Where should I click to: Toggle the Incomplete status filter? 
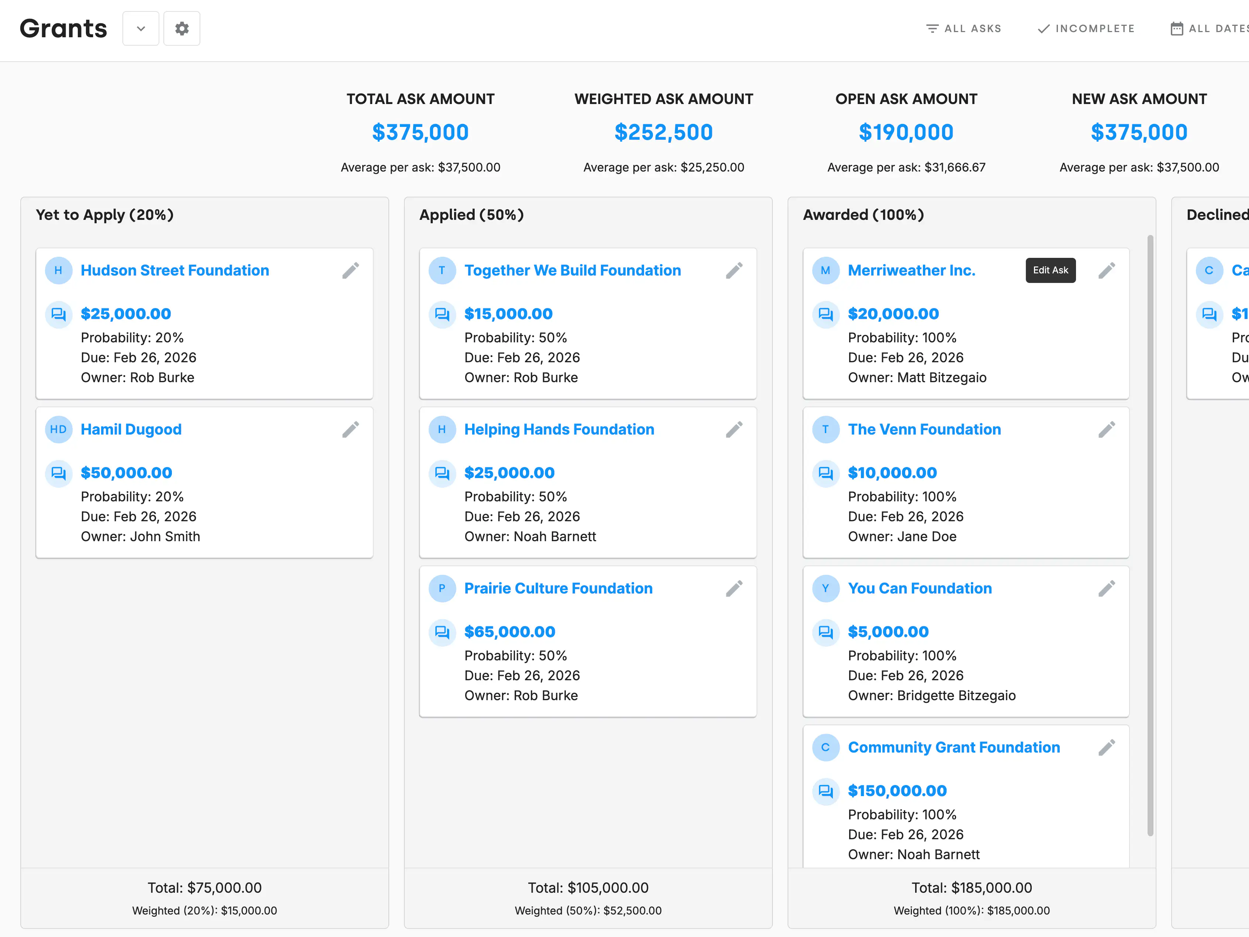tap(1086, 28)
